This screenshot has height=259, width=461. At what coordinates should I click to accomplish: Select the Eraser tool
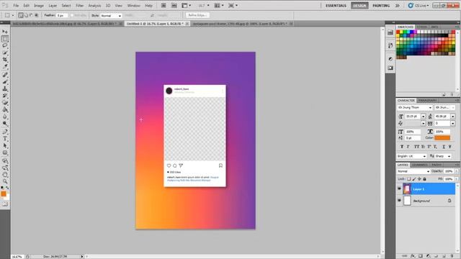pos(5,103)
